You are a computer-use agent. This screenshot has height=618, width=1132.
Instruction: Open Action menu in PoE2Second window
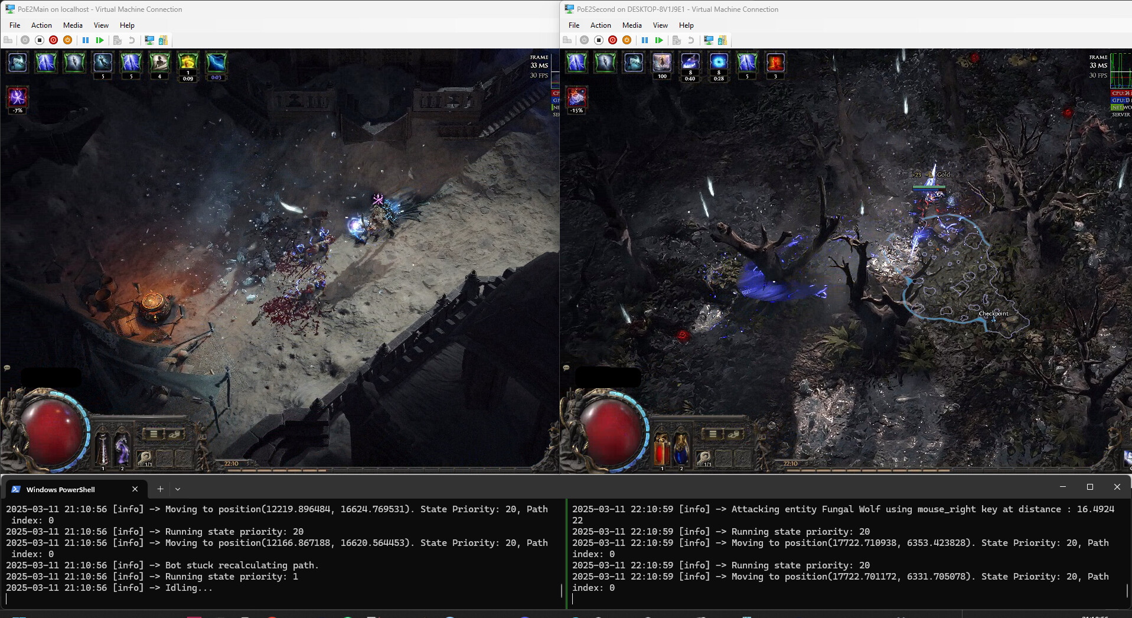click(x=601, y=25)
